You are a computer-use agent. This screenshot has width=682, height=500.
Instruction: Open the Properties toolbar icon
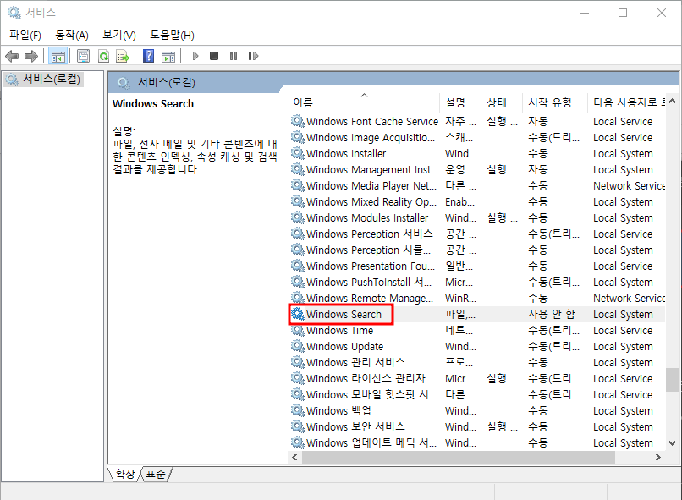83,56
